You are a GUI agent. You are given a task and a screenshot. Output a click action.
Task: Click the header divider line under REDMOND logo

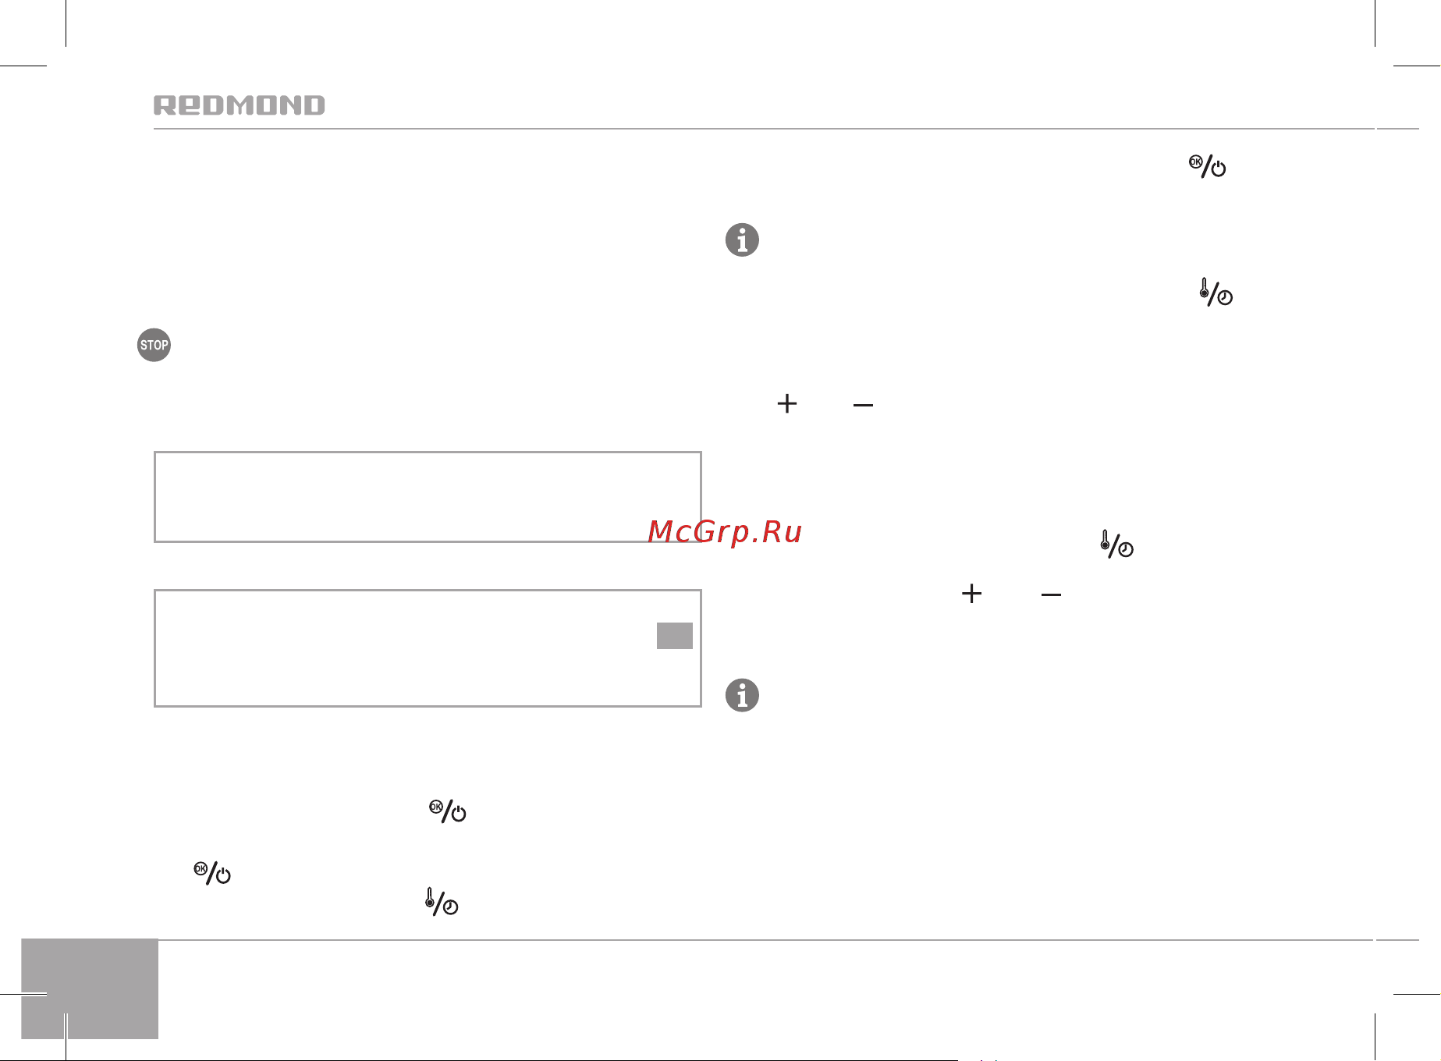click(x=763, y=129)
